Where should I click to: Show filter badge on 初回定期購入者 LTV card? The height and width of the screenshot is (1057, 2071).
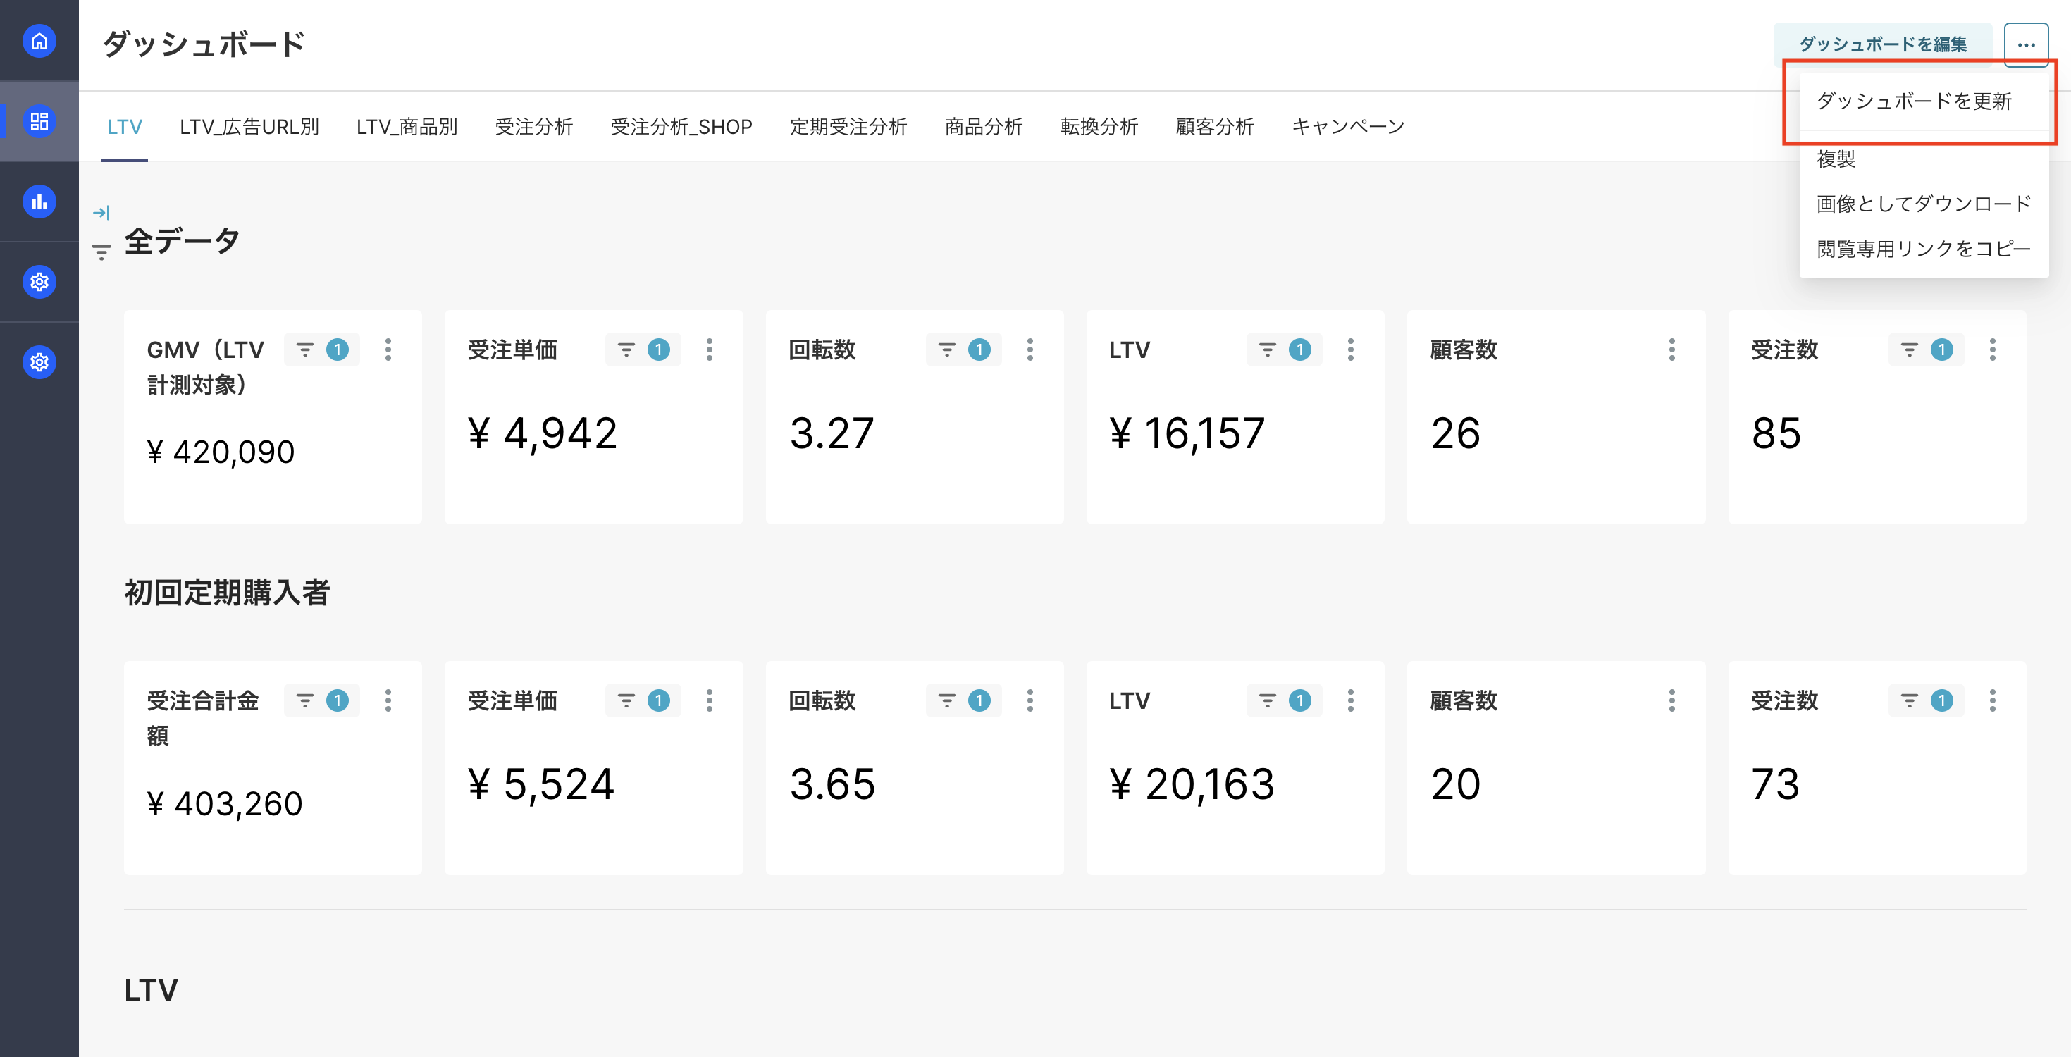(x=1284, y=701)
